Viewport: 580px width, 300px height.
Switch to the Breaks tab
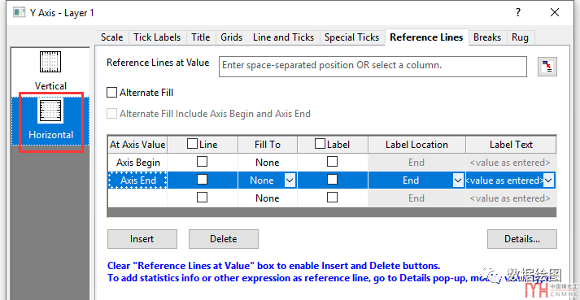click(487, 37)
